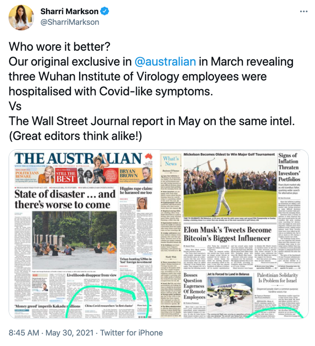Open the @SharriMarkson handle link

(x=70, y=22)
